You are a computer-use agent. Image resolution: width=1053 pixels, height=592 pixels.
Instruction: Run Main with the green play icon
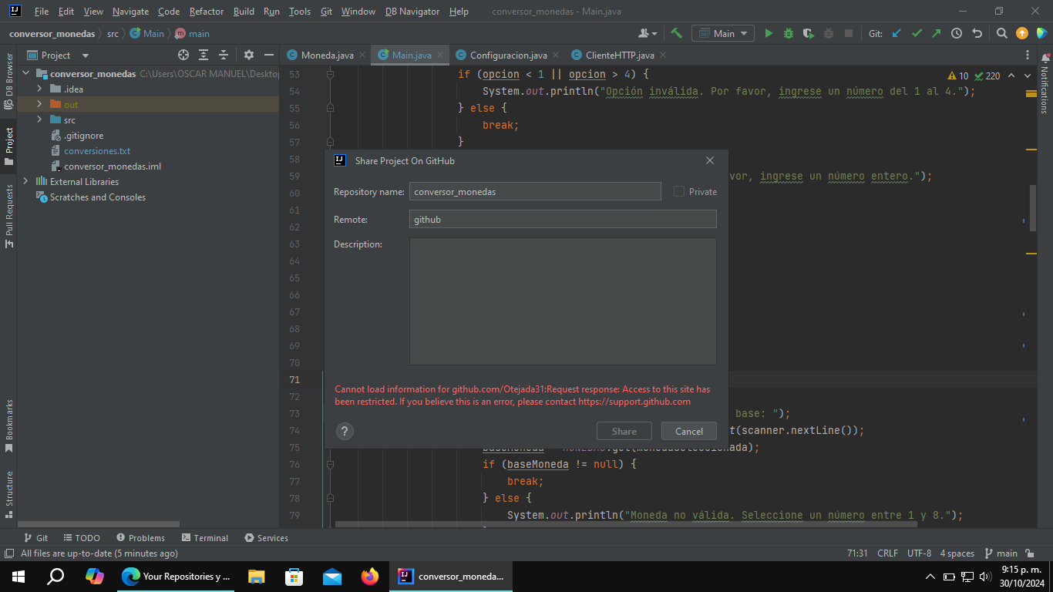769,33
